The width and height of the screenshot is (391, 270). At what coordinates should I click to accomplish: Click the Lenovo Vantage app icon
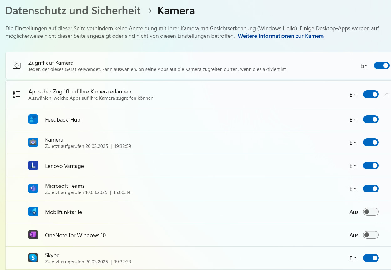point(33,166)
